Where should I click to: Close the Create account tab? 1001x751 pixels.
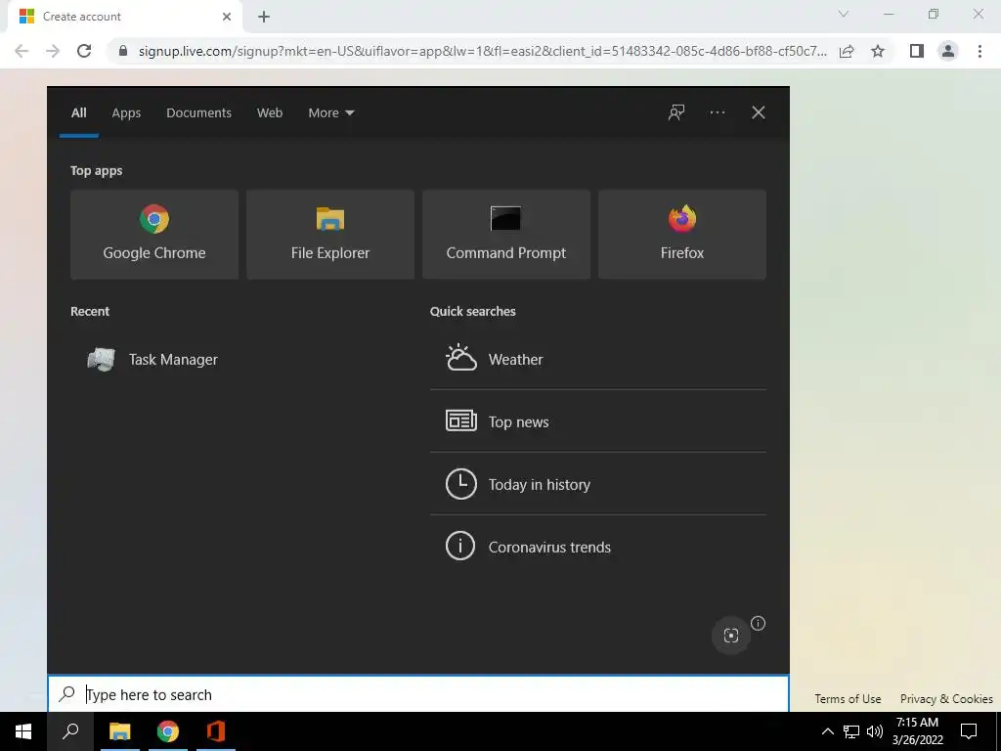[x=227, y=17]
